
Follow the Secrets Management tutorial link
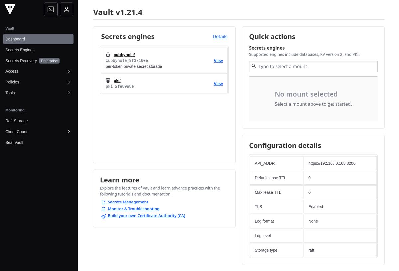[128, 202]
